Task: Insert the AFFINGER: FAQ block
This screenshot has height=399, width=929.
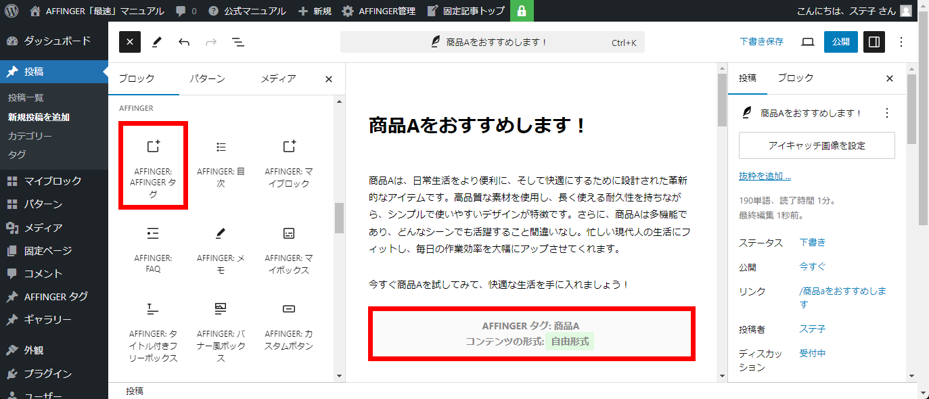Action: 154,251
